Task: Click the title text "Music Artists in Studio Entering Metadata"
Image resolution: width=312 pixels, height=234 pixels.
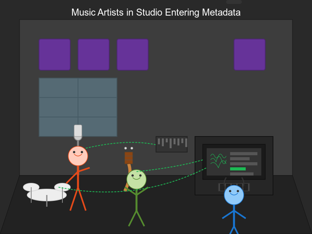Action: [x=156, y=12]
